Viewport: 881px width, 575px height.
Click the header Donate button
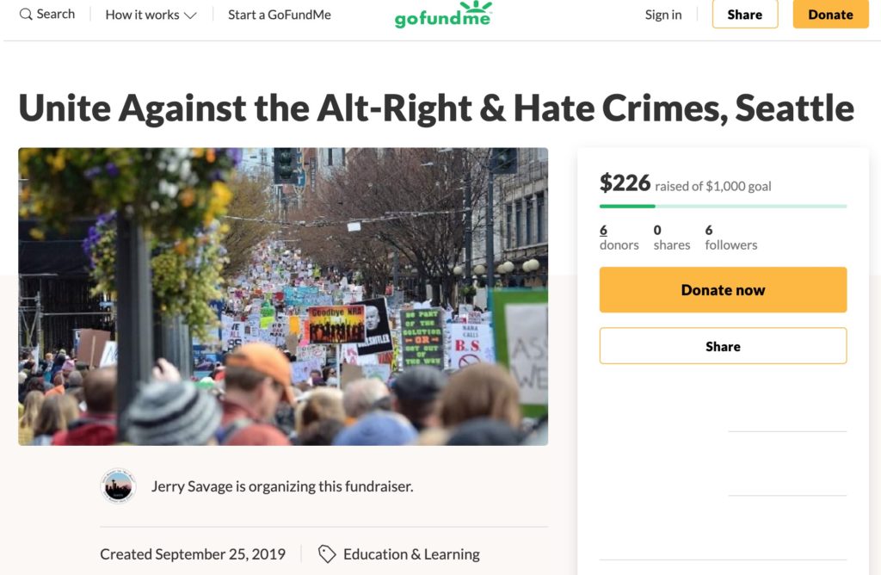pyautogui.click(x=830, y=14)
